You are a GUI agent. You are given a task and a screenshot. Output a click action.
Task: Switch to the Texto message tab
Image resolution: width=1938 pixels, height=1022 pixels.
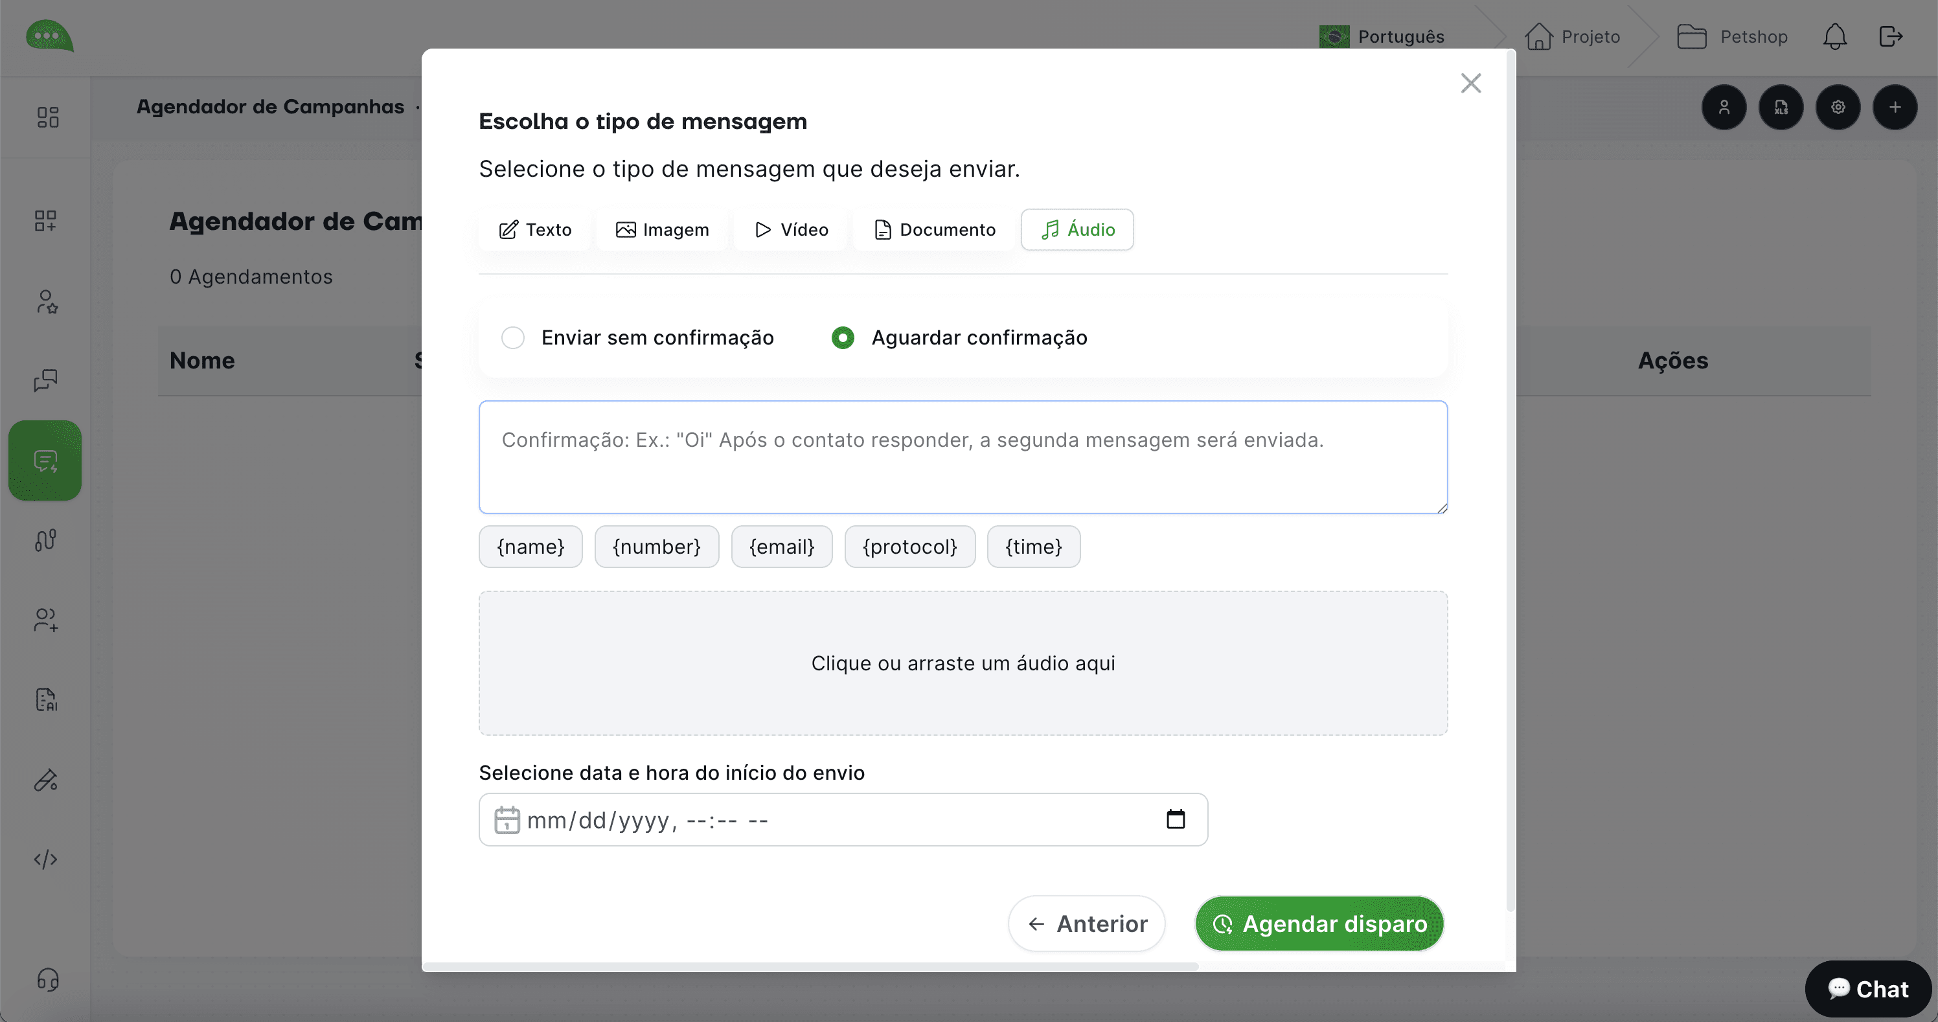[x=535, y=229]
